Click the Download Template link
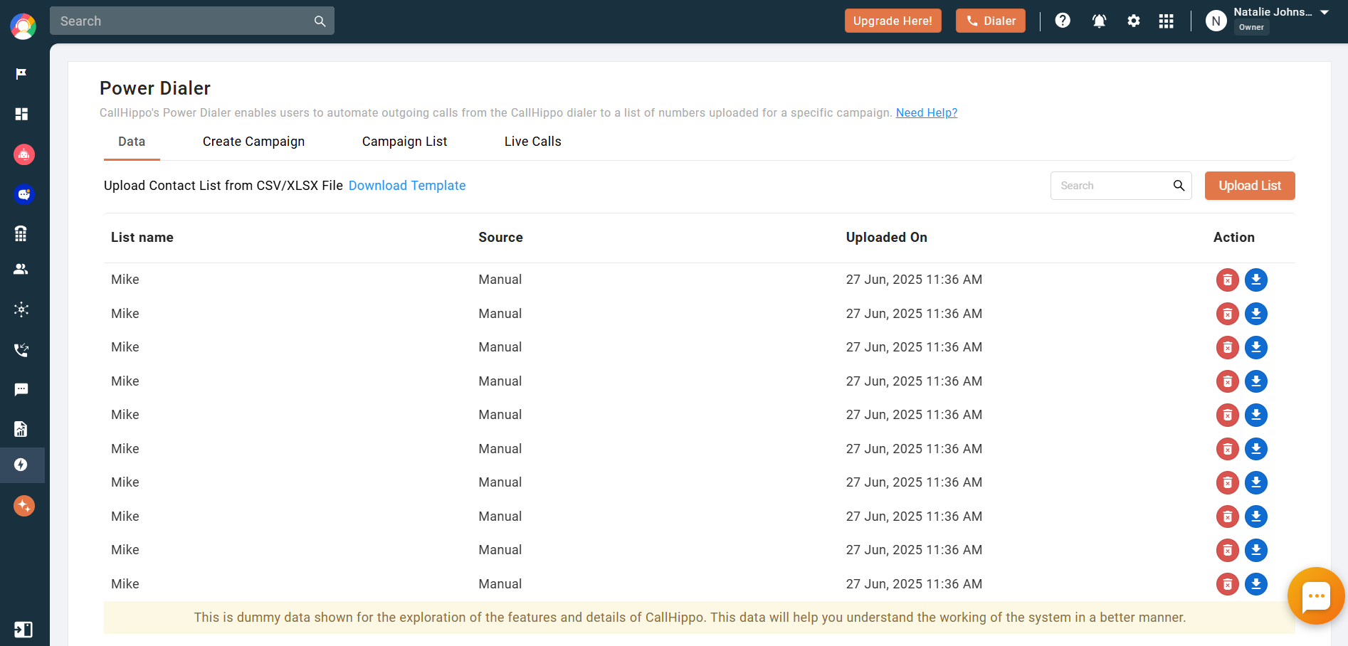Image resolution: width=1348 pixels, height=646 pixels. click(x=407, y=186)
